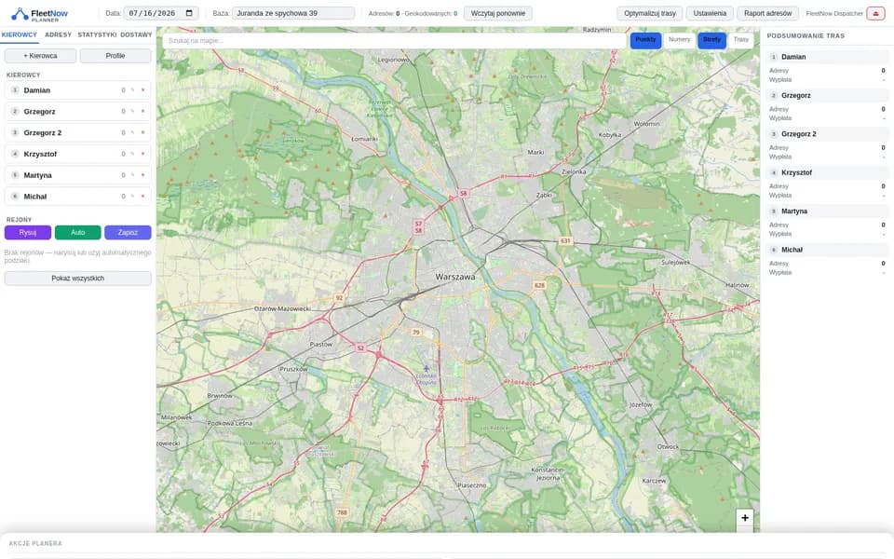Screen dimensions: 894x559
Task: Open the calendar picker in the date field
Action: click(x=190, y=13)
